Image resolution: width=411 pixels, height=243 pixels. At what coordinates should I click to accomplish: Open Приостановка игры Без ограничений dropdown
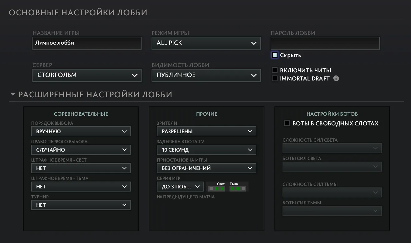click(x=207, y=168)
